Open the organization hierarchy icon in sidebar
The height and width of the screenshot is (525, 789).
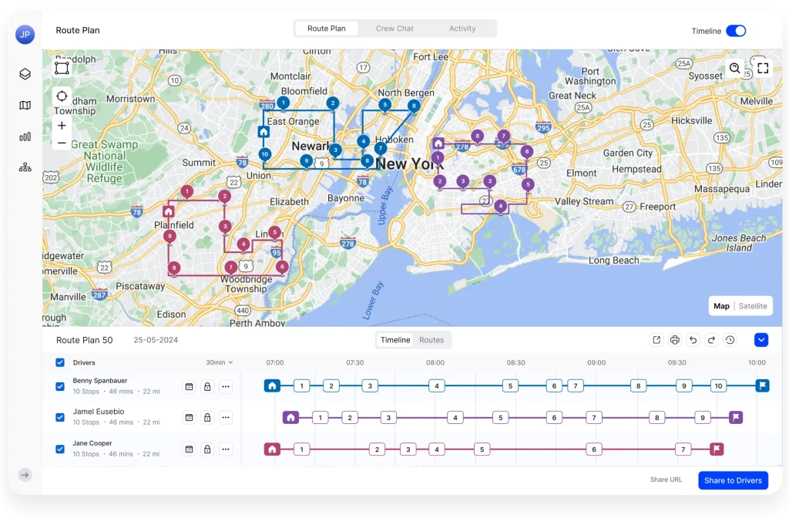point(25,167)
